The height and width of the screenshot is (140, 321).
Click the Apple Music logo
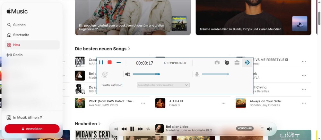point(17,11)
